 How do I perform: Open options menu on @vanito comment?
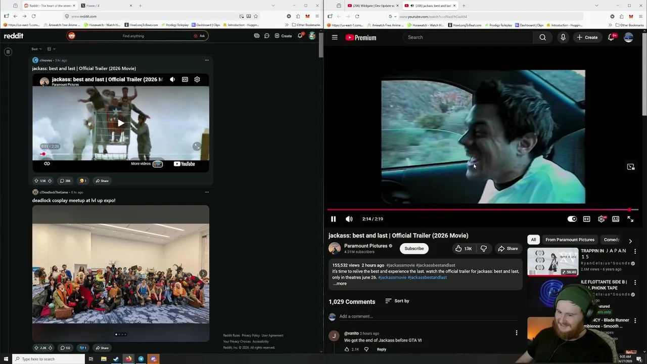516,333
